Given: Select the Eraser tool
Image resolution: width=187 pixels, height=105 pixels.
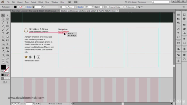Looking at the screenshot, I should 8,33.
